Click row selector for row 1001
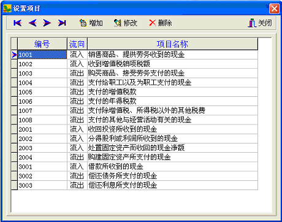This screenshot has width=282, height=222. tap(14, 55)
